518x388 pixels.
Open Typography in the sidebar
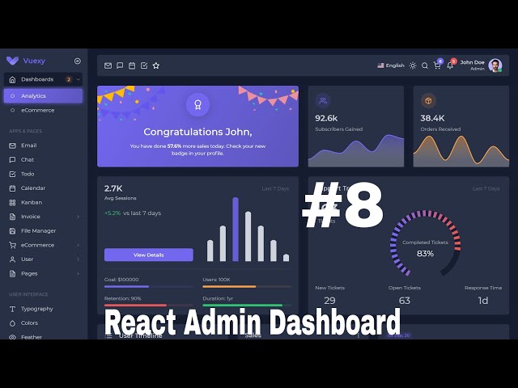coord(37,309)
